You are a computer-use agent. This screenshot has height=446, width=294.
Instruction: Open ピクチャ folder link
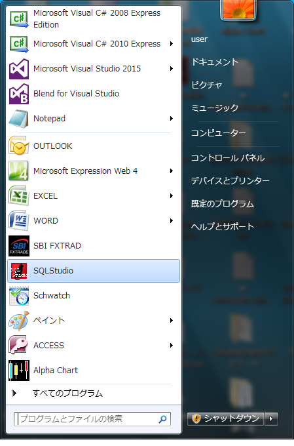tap(206, 85)
